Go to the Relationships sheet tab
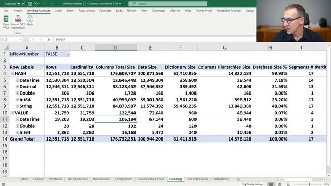 [101, 179]
